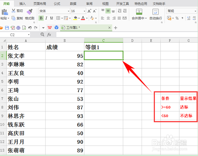Undo the last action

30,28
